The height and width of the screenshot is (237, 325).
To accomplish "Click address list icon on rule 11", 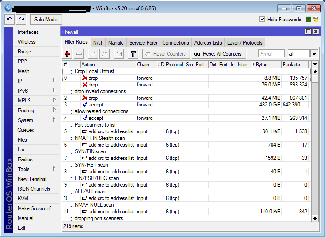I will 85,212.
